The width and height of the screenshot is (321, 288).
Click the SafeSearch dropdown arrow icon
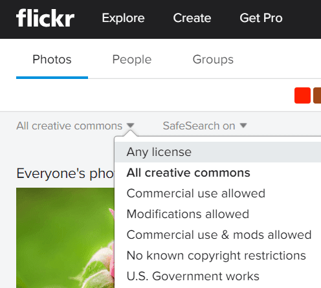pyautogui.click(x=243, y=126)
